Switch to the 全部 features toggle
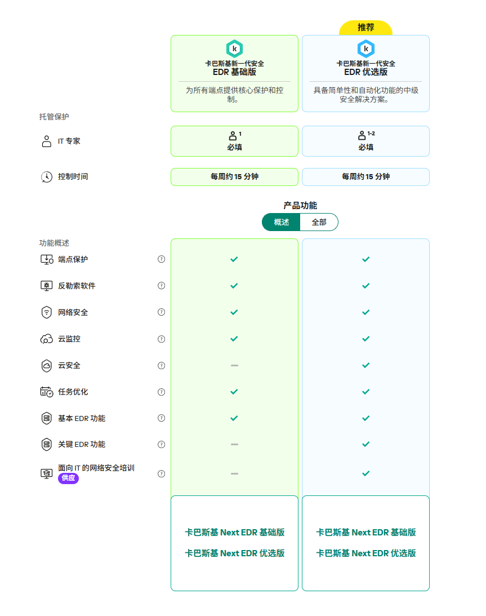486x616 pixels. tap(319, 222)
